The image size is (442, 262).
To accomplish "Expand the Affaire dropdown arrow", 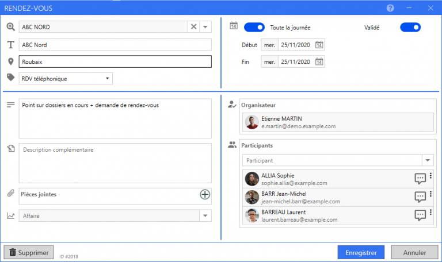I will coord(205,215).
